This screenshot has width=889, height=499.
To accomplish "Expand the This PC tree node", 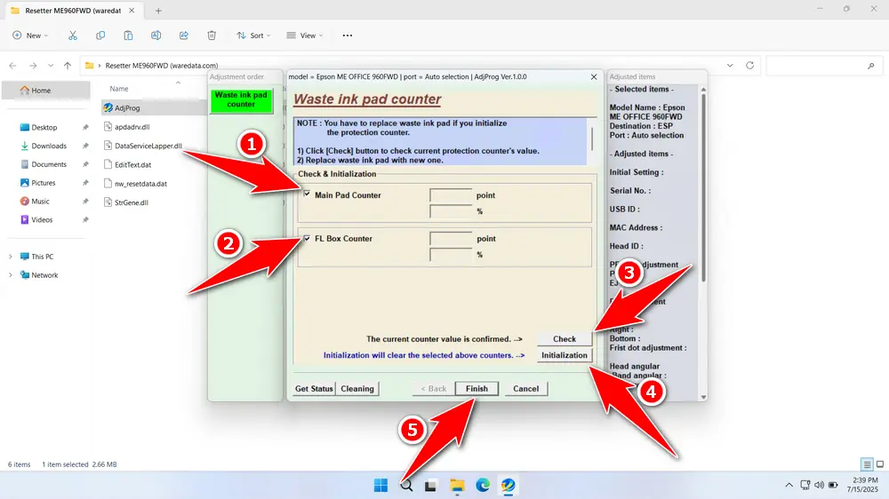I will pos(11,257).
